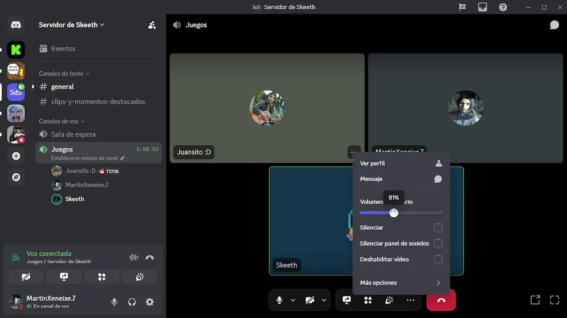Open the inbox icon in title bar
This screenshot has width=567, height=318.
pos(483,7)
